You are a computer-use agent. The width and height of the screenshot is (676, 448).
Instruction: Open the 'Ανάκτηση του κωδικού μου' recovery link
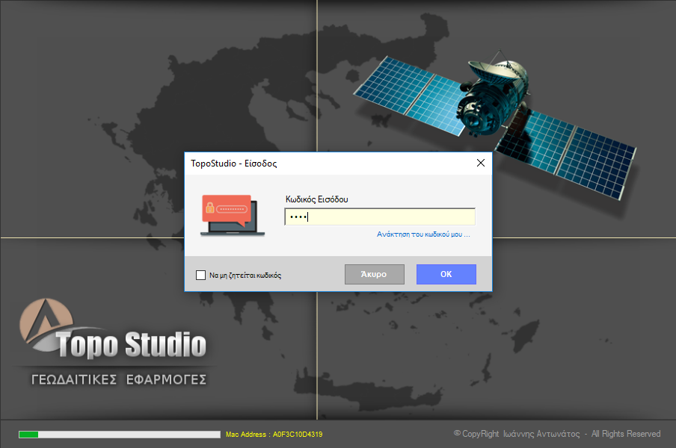tap(423, 234)
